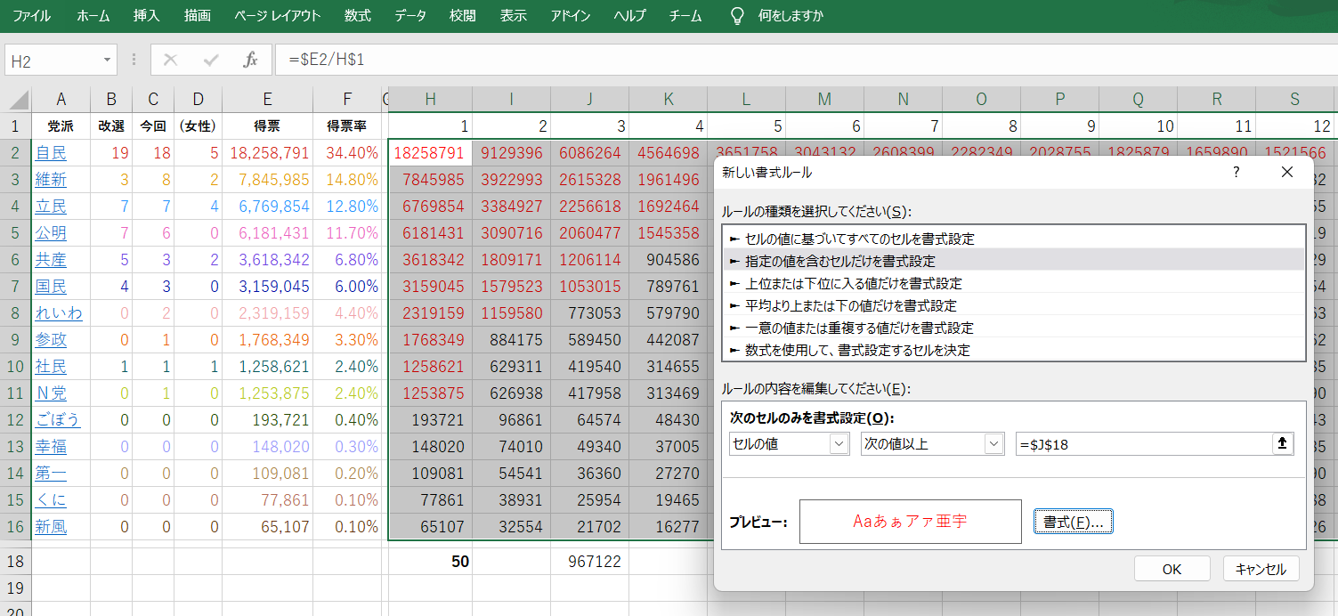Click the select-all triangle corner of sheet
The height and width of the screenshot is (616, 1338).
click(18, 99)
